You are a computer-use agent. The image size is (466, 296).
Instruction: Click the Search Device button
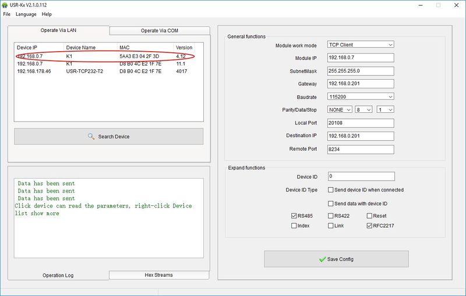click(x=109, y=137)
